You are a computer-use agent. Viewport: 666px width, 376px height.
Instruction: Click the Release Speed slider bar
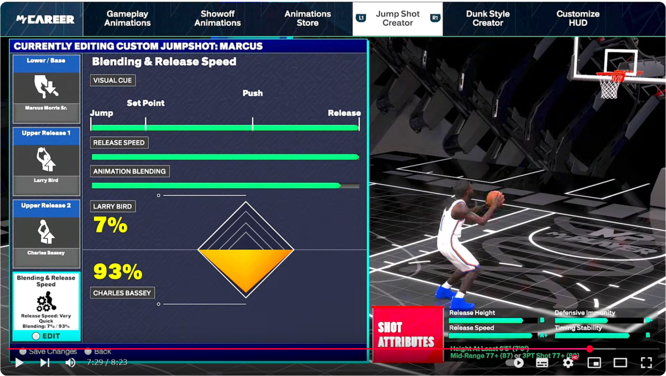point(225,157)
